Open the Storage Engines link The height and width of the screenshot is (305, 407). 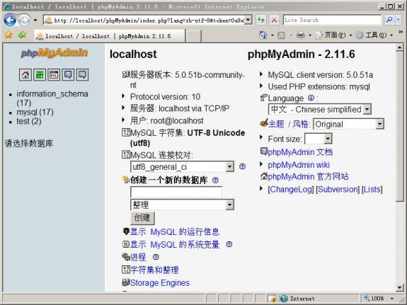pyautogui.click(x=160, y=282)
